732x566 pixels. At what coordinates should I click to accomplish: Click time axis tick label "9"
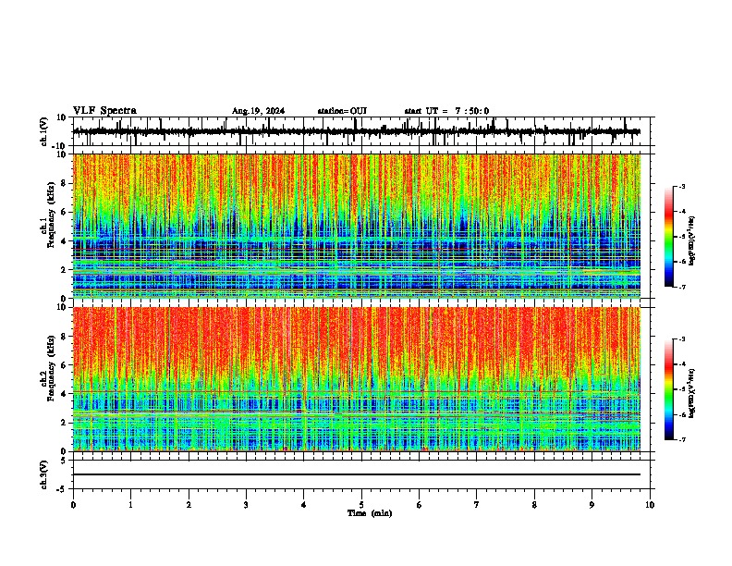[x=592, y=505]
